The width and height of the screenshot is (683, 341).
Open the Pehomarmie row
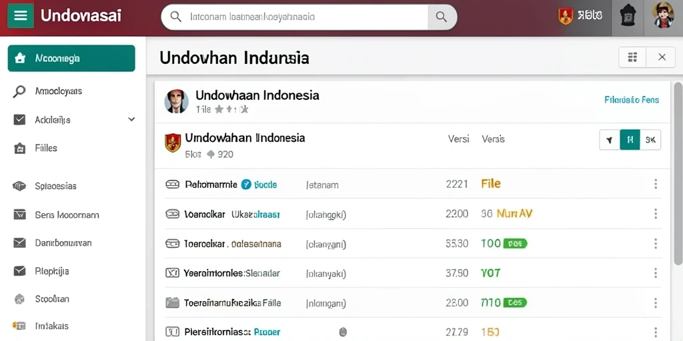(x=413, y=184)
